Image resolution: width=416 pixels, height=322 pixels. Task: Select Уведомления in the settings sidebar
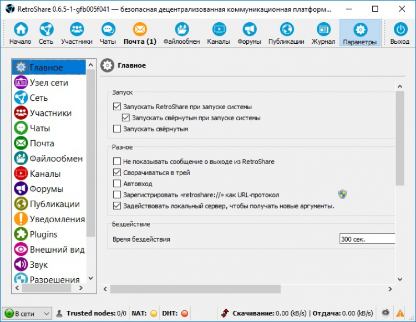pos(49,219)
